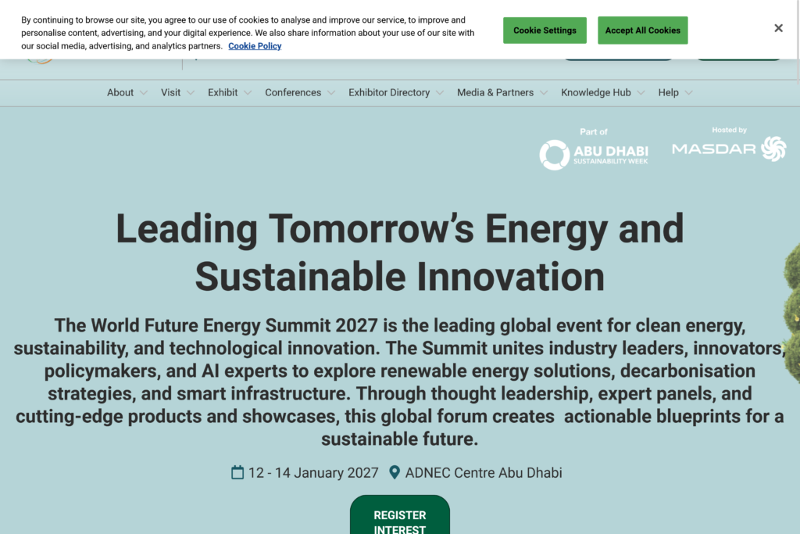Expand the Visit menu chevron
The height and width of the screenshot is (534, 800).
tap(190, 93)
